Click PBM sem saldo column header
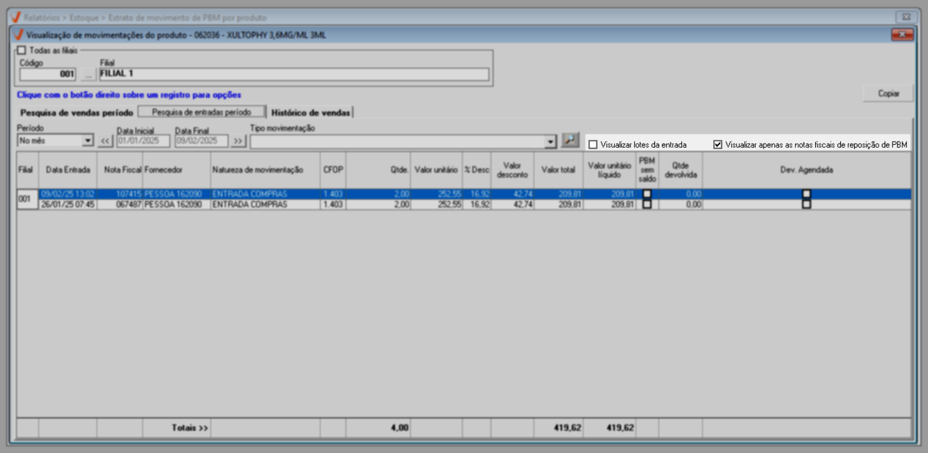This screenshot has width=928, height=453. [x=647, y=170]
